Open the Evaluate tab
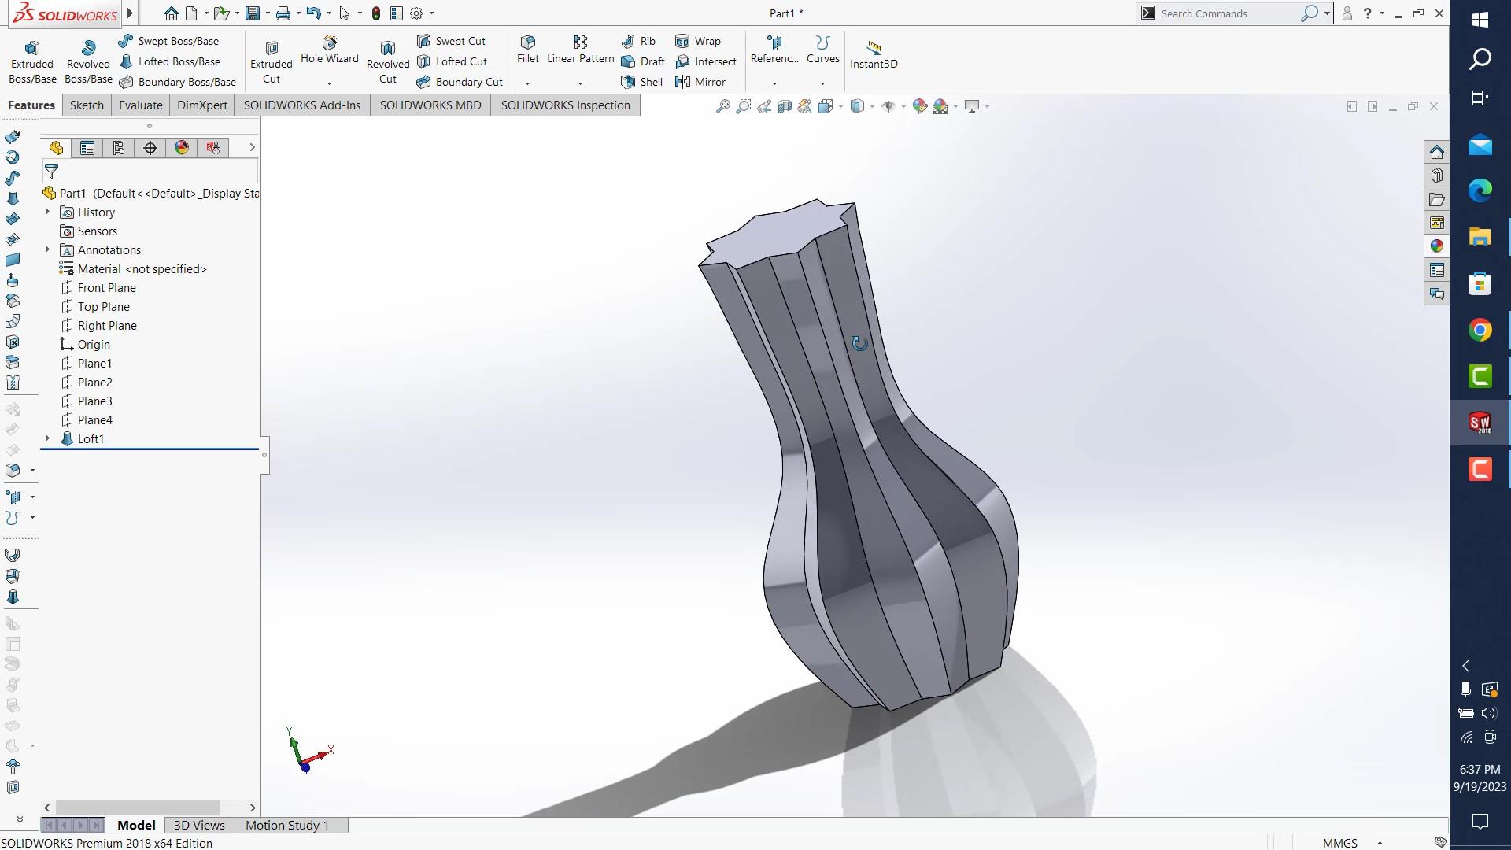This screenshot has height=850, width=1511. (140, 105)
